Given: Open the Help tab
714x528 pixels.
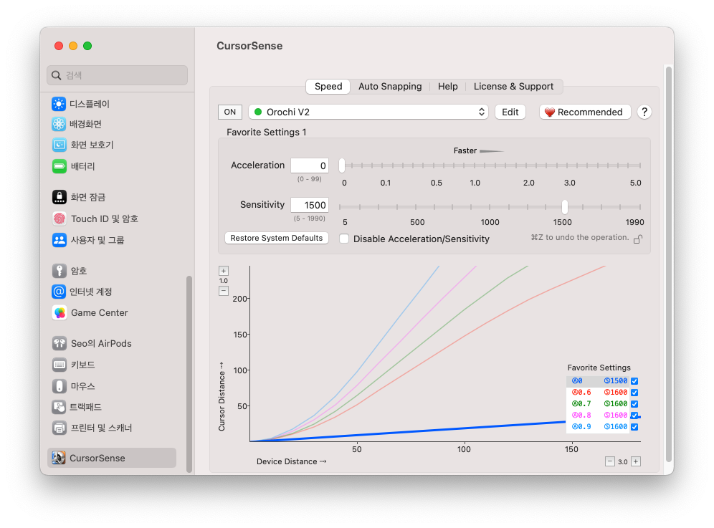Looking at the screenshot, I should (x=447, y=87).
